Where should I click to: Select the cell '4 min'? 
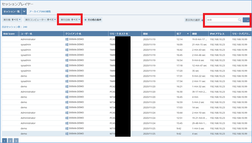click(x=195, y=97)
